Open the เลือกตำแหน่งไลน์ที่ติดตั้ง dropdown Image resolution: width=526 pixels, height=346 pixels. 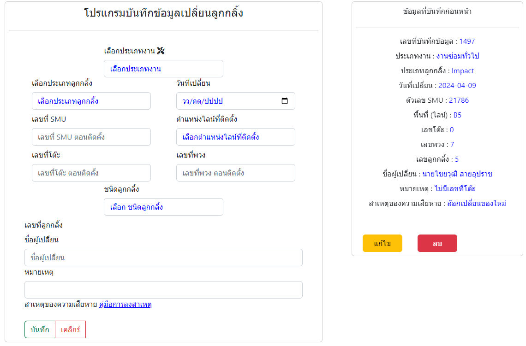click(x=235, y=137)
